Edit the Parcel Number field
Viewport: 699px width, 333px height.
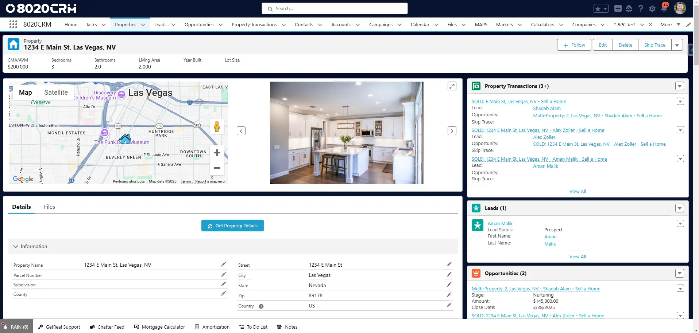pos(224,274)
